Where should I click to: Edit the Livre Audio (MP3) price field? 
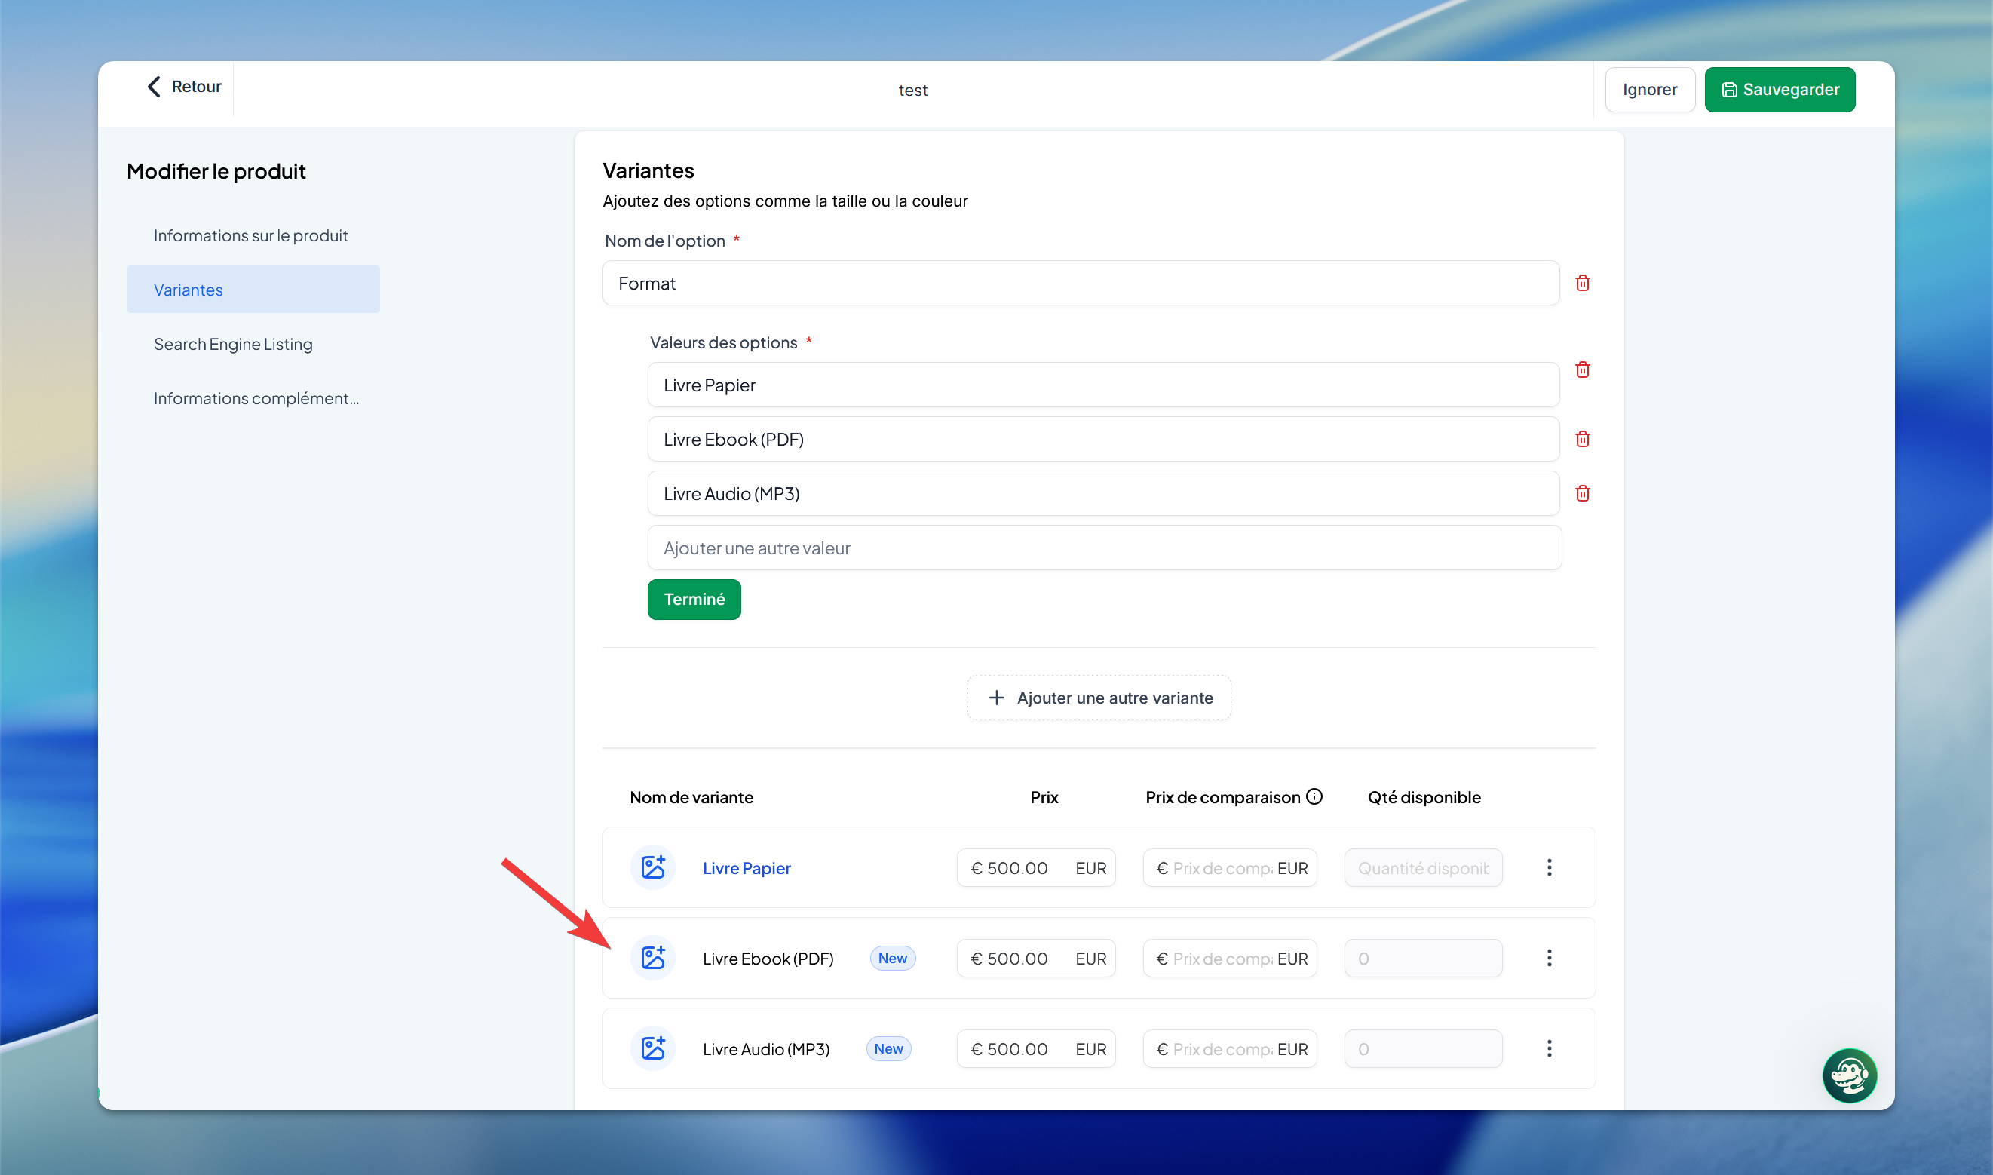1036,1048
